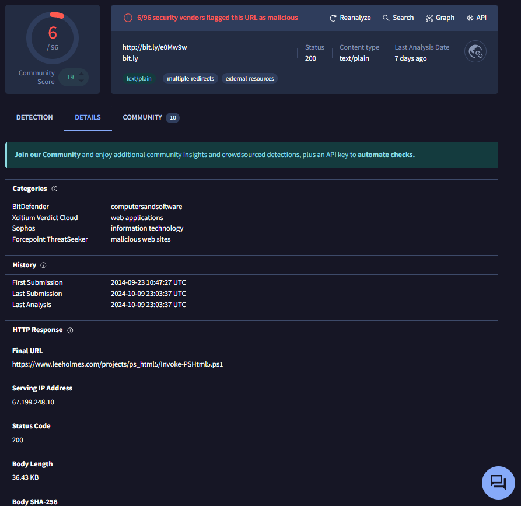Click the History info icon
The image size is (521, 506).
point(43,266)
